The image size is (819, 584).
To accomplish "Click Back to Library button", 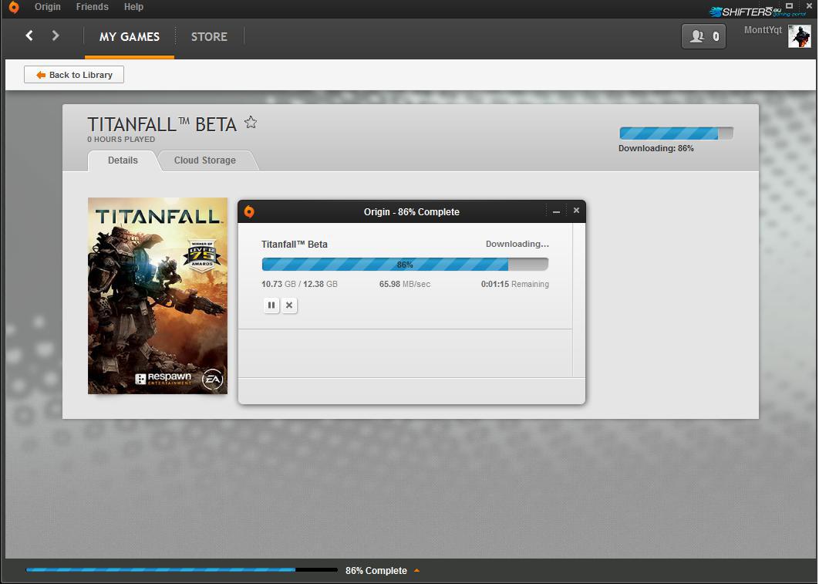I will click(x=74, y=75).
